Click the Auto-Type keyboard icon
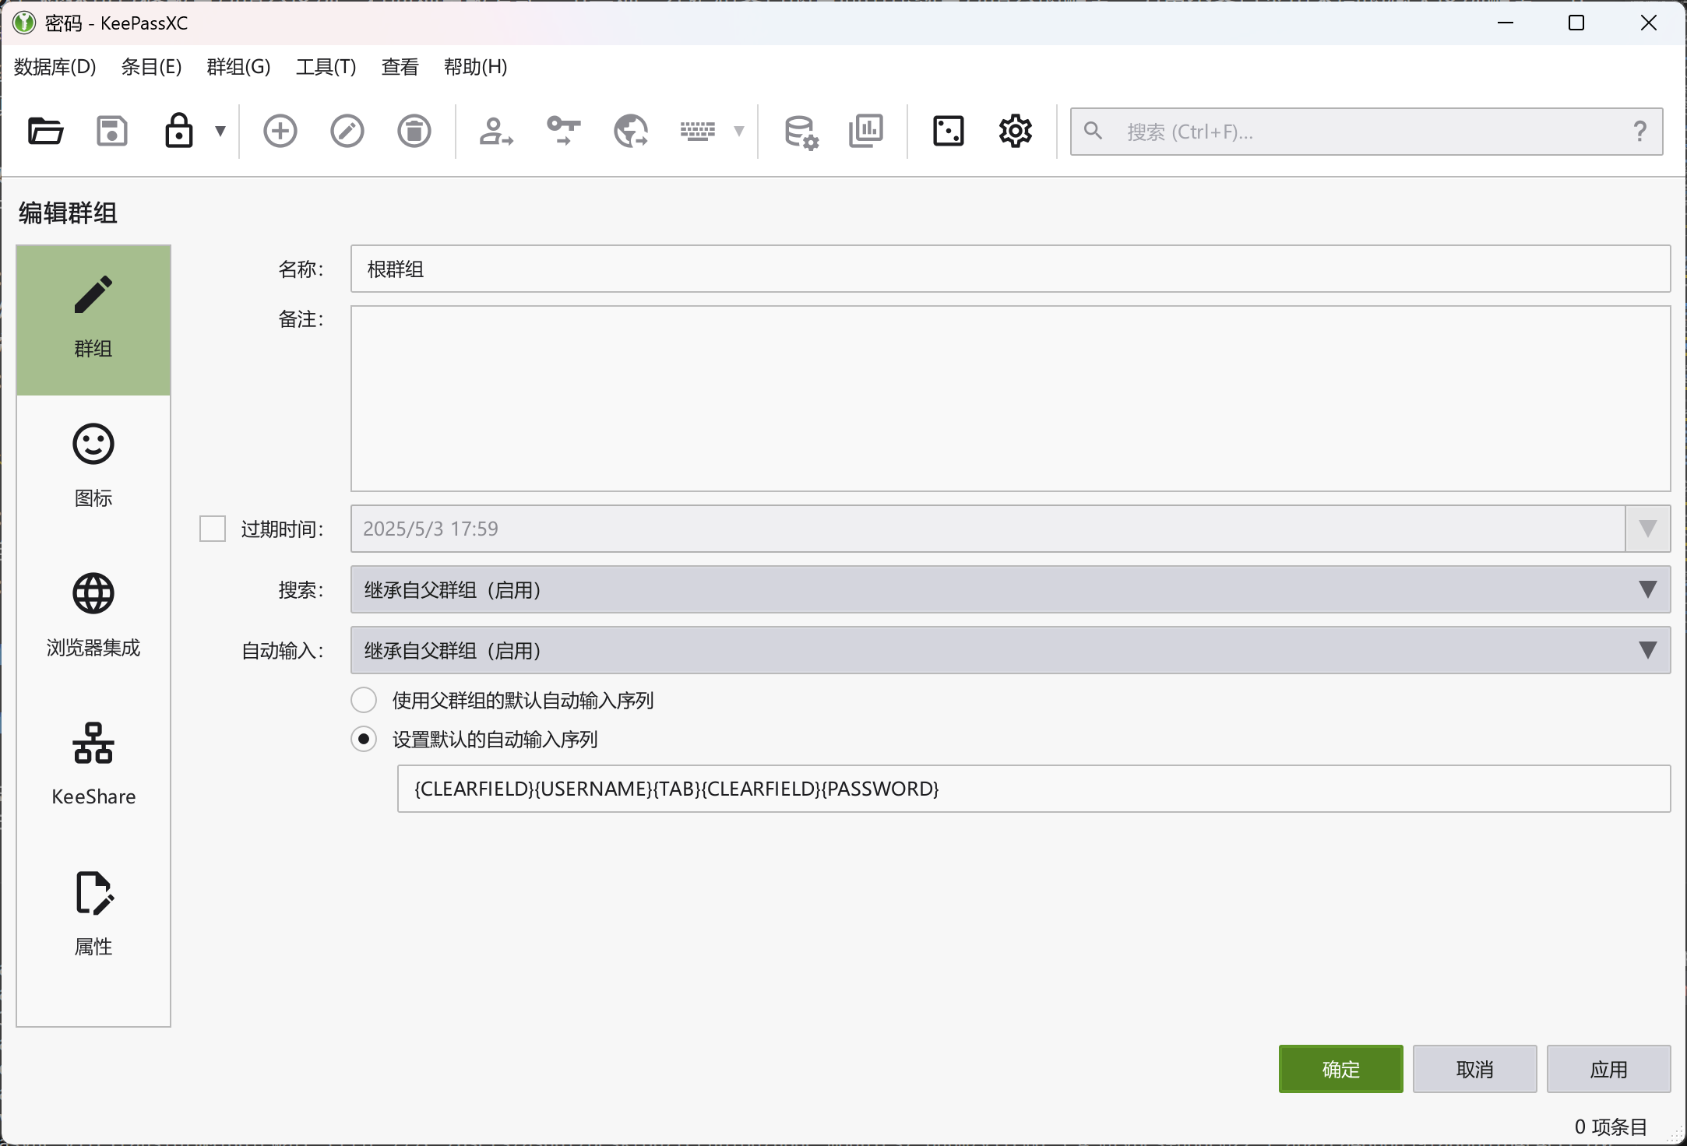This screenshot has height=1146, width=1687. 698,131
